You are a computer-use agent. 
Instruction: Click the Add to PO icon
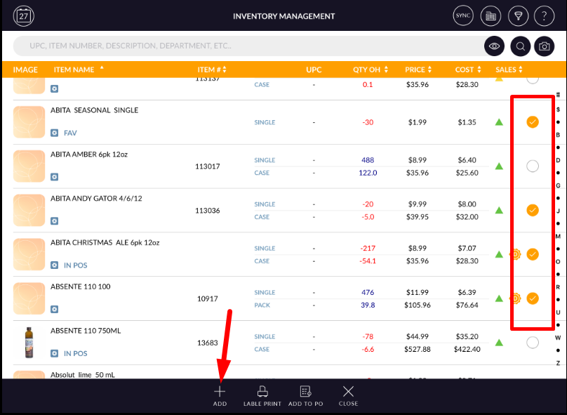coord(305,396)
